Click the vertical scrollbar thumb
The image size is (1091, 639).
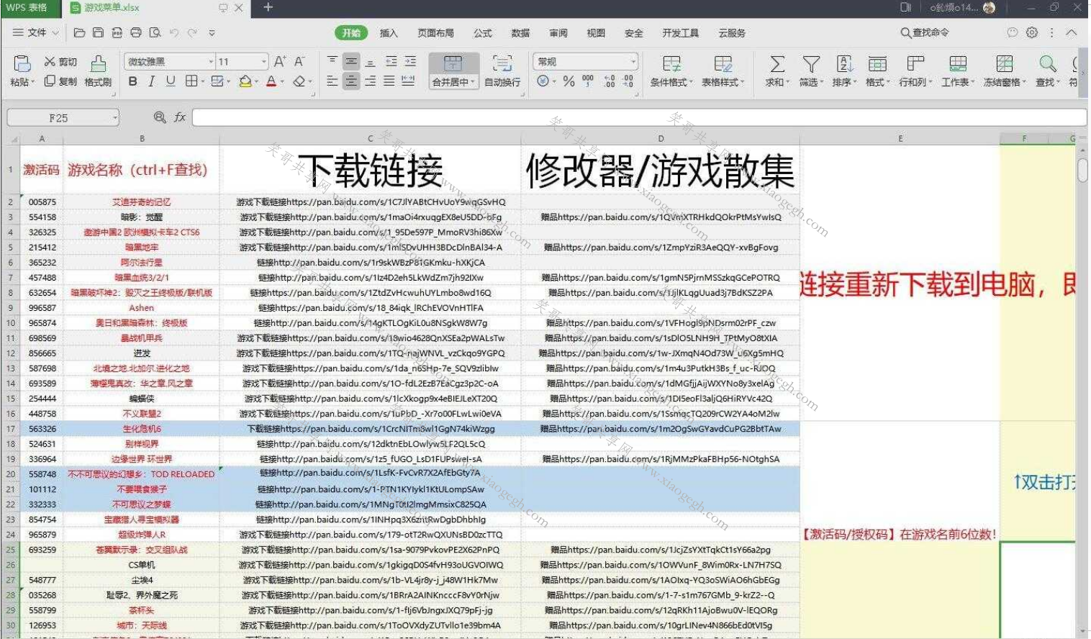(x=1082, y=171)
